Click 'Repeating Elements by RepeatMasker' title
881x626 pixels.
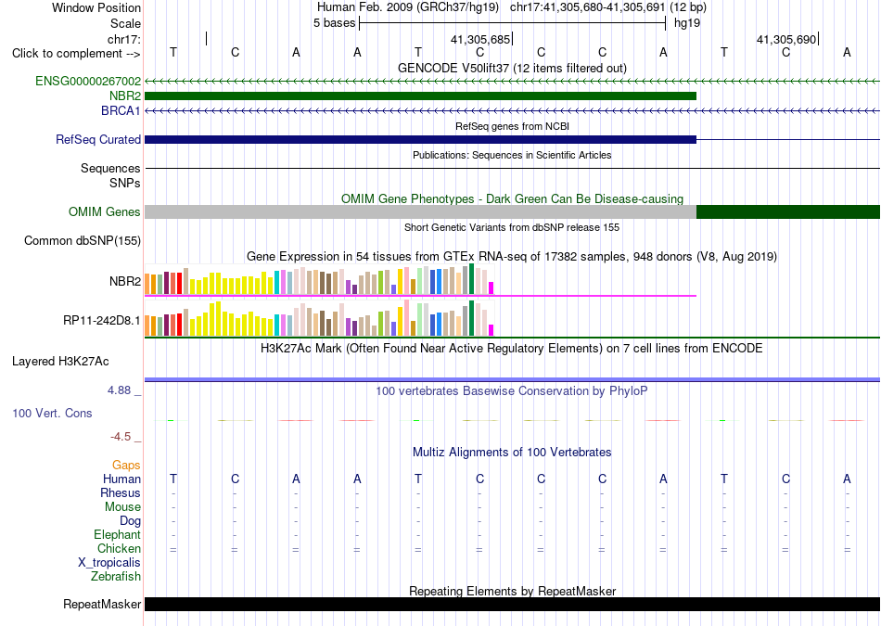click(x=513, y=591)
